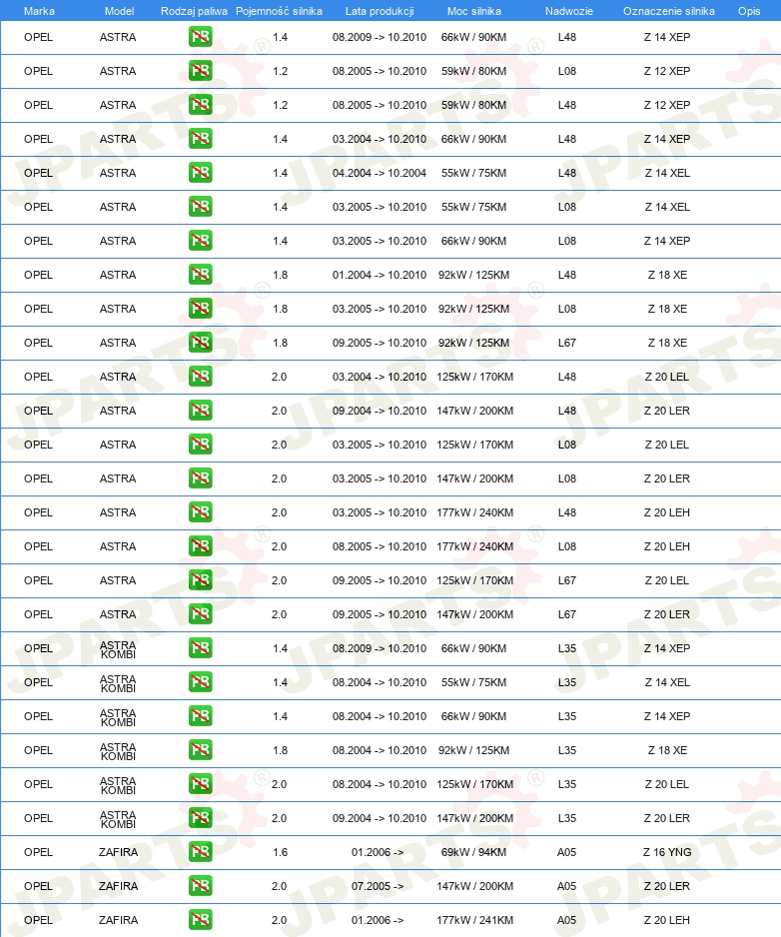Click fuel icon for Astra 1.2 L48 row
Image resolution: width=781 pixels, height=937 pixels.
200,105
